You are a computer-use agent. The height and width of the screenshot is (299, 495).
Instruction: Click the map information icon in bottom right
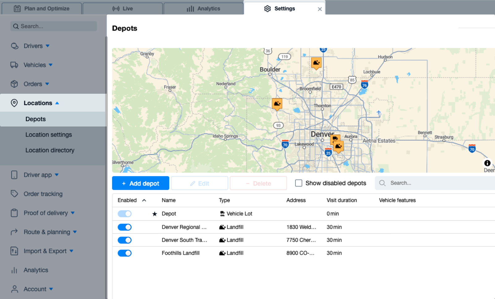(487, 163)
